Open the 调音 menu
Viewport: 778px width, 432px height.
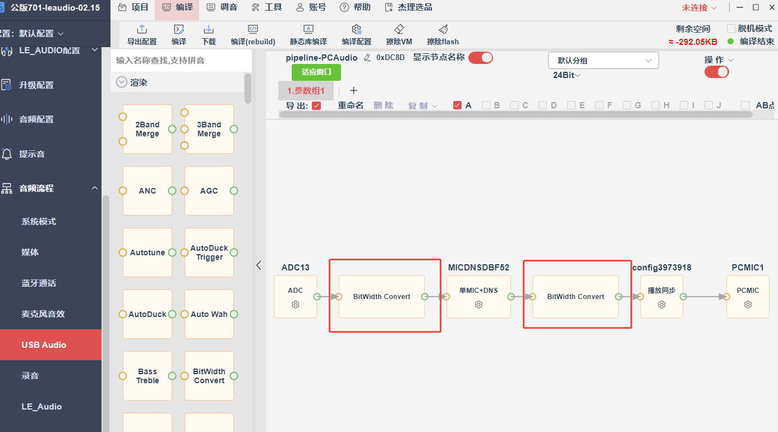[222, 8]
